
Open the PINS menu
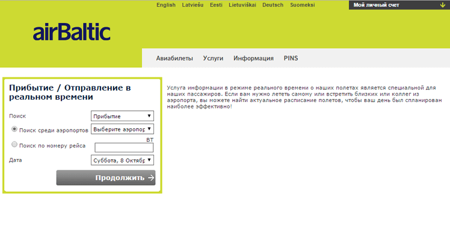point(291,58)
